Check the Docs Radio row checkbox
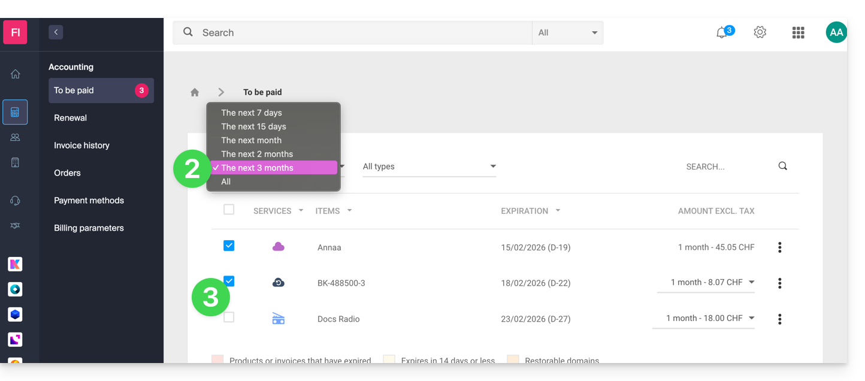This screenshot has height=381, width=865. click(229, 317)
